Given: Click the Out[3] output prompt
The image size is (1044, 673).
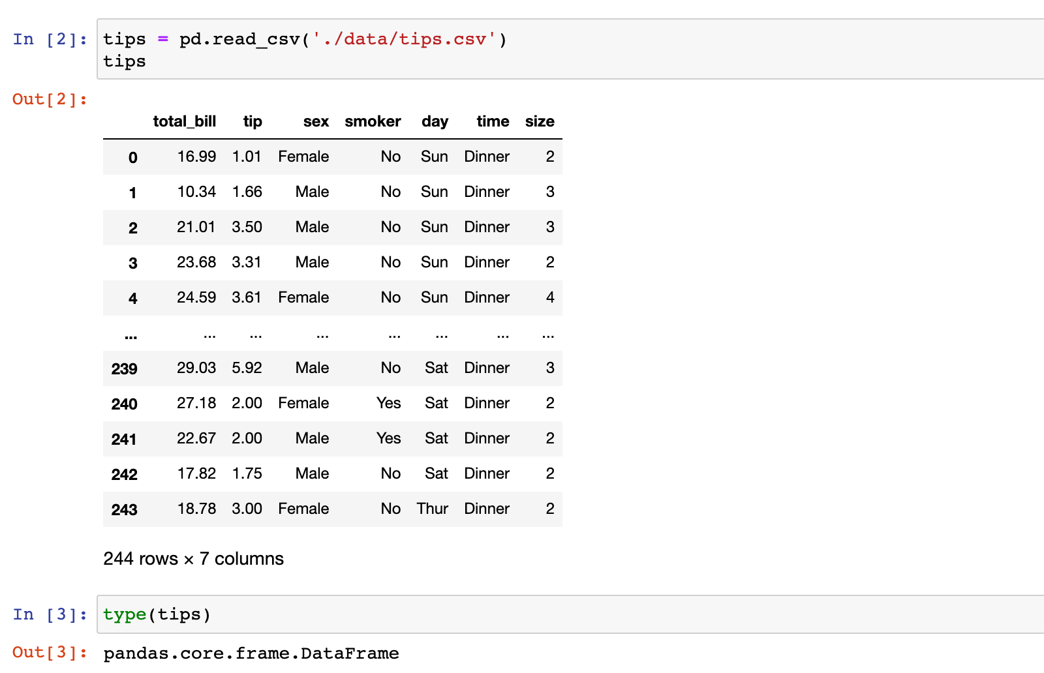Looking at the screenshot, I should [x=50, y=652].
